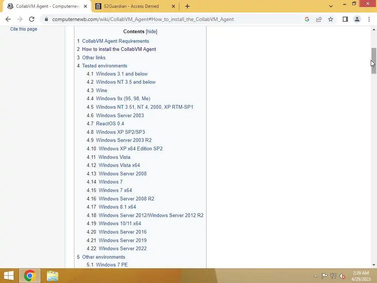Go to Windows Server 2003 section 4.6

120,115
